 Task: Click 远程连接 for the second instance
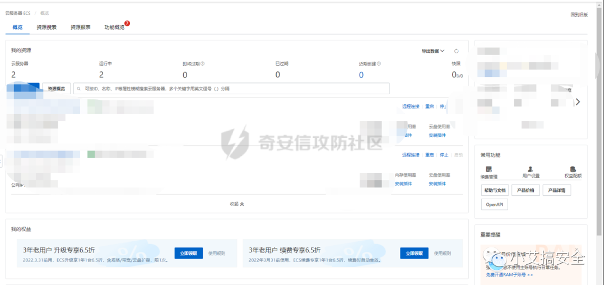coord(411,155)
